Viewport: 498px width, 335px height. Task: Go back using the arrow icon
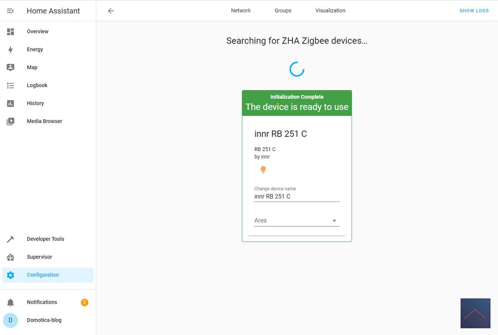coord(111,11)
